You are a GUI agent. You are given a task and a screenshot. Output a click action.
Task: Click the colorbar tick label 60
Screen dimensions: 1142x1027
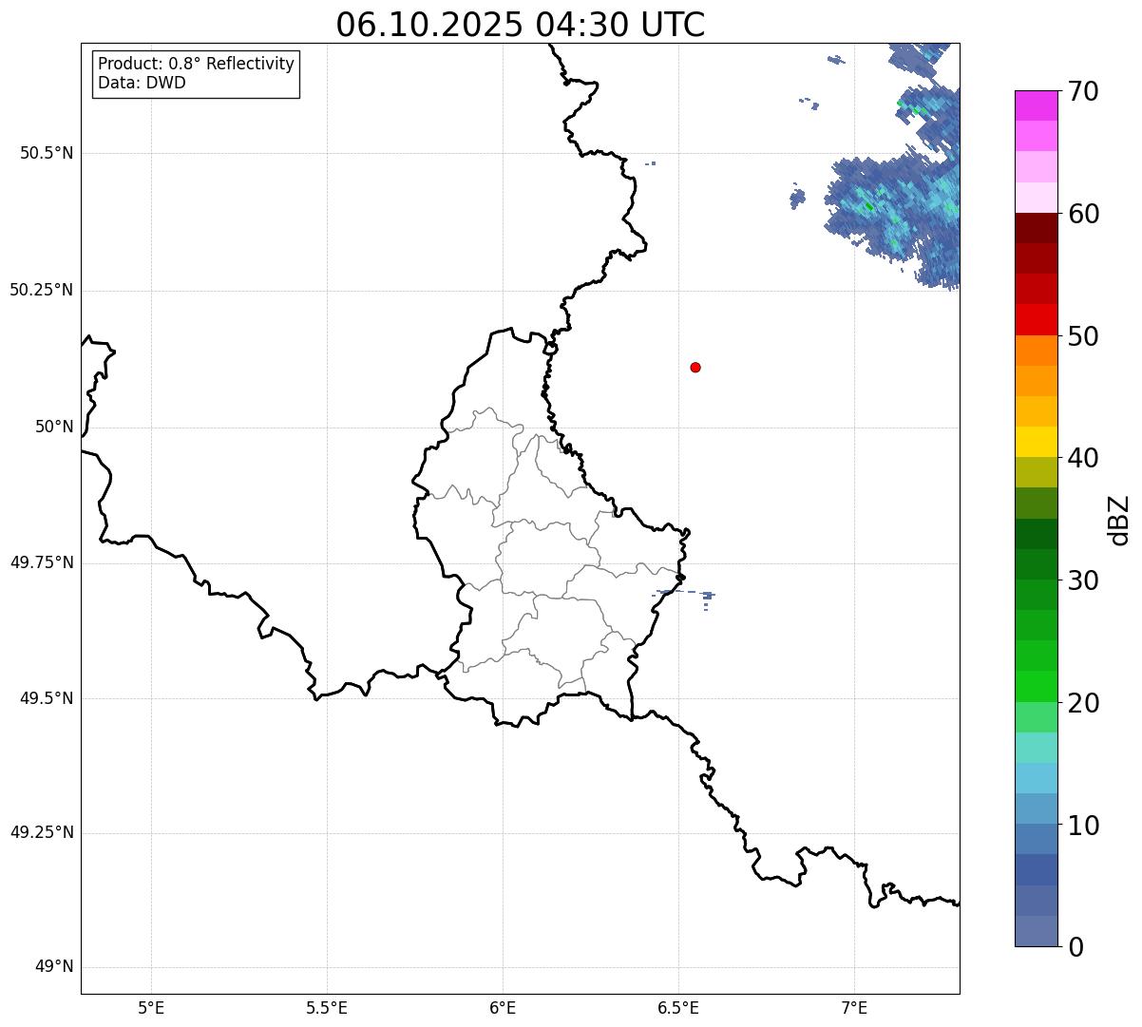point(1083,215)
